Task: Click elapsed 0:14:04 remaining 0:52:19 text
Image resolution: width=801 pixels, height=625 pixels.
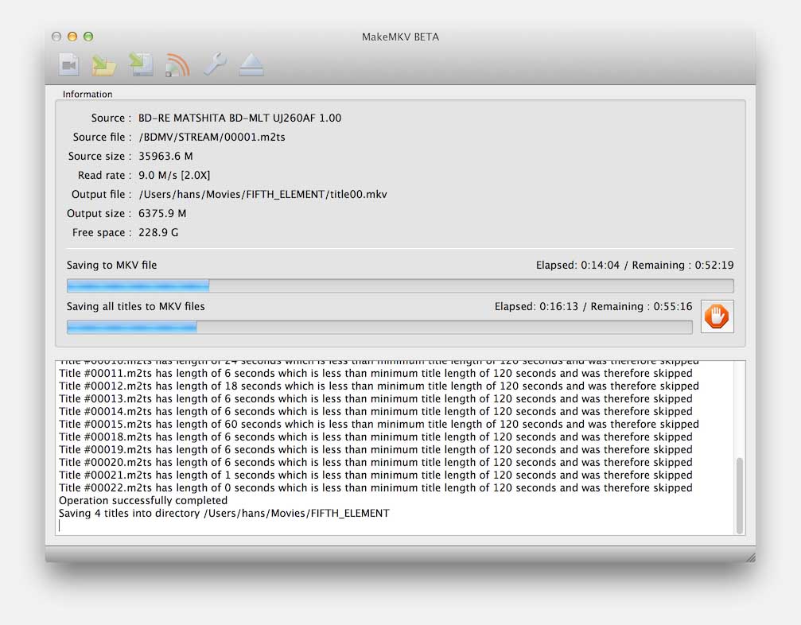Action: (635, 266)
